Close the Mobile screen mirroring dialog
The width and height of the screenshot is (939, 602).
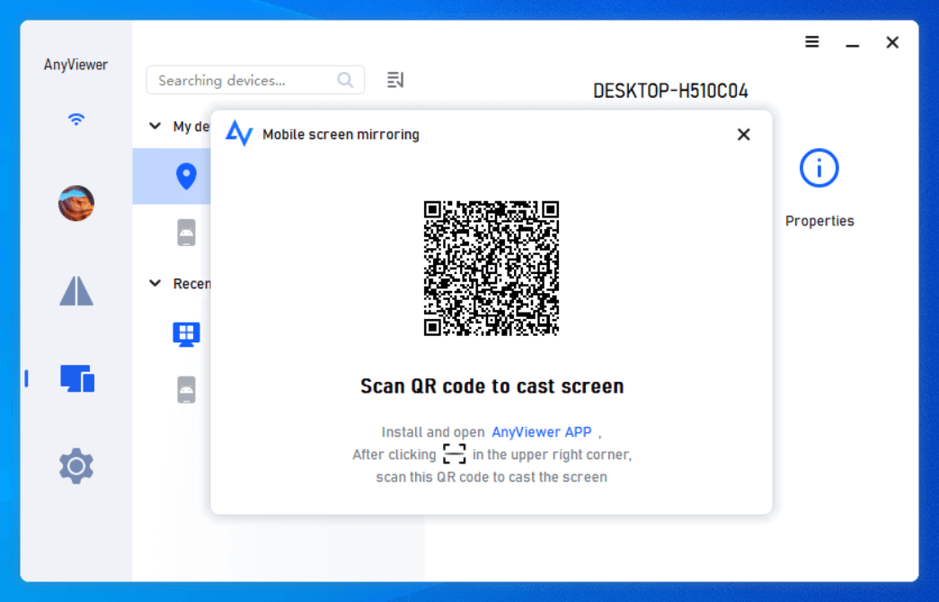coord(743,134)
